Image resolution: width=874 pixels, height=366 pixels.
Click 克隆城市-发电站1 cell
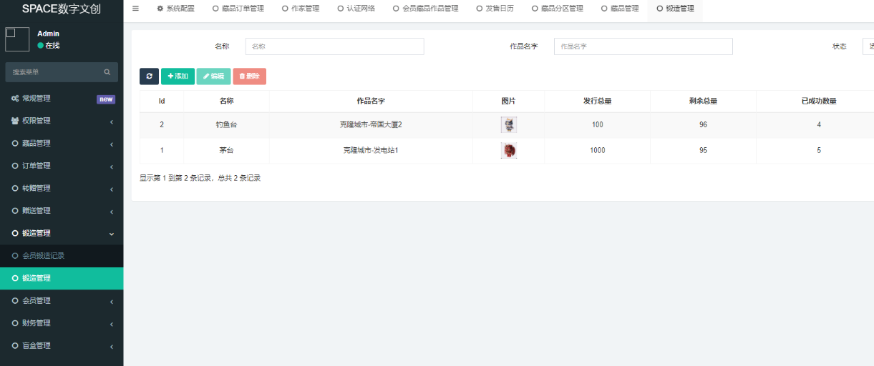pos(371,150)
